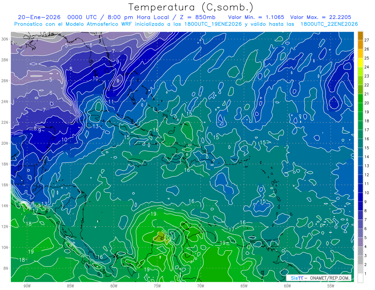The width and height of the screenshot is (375, 290).
Task: Click the orange-brown legend swatch for 27
Action: click(360, 35)
